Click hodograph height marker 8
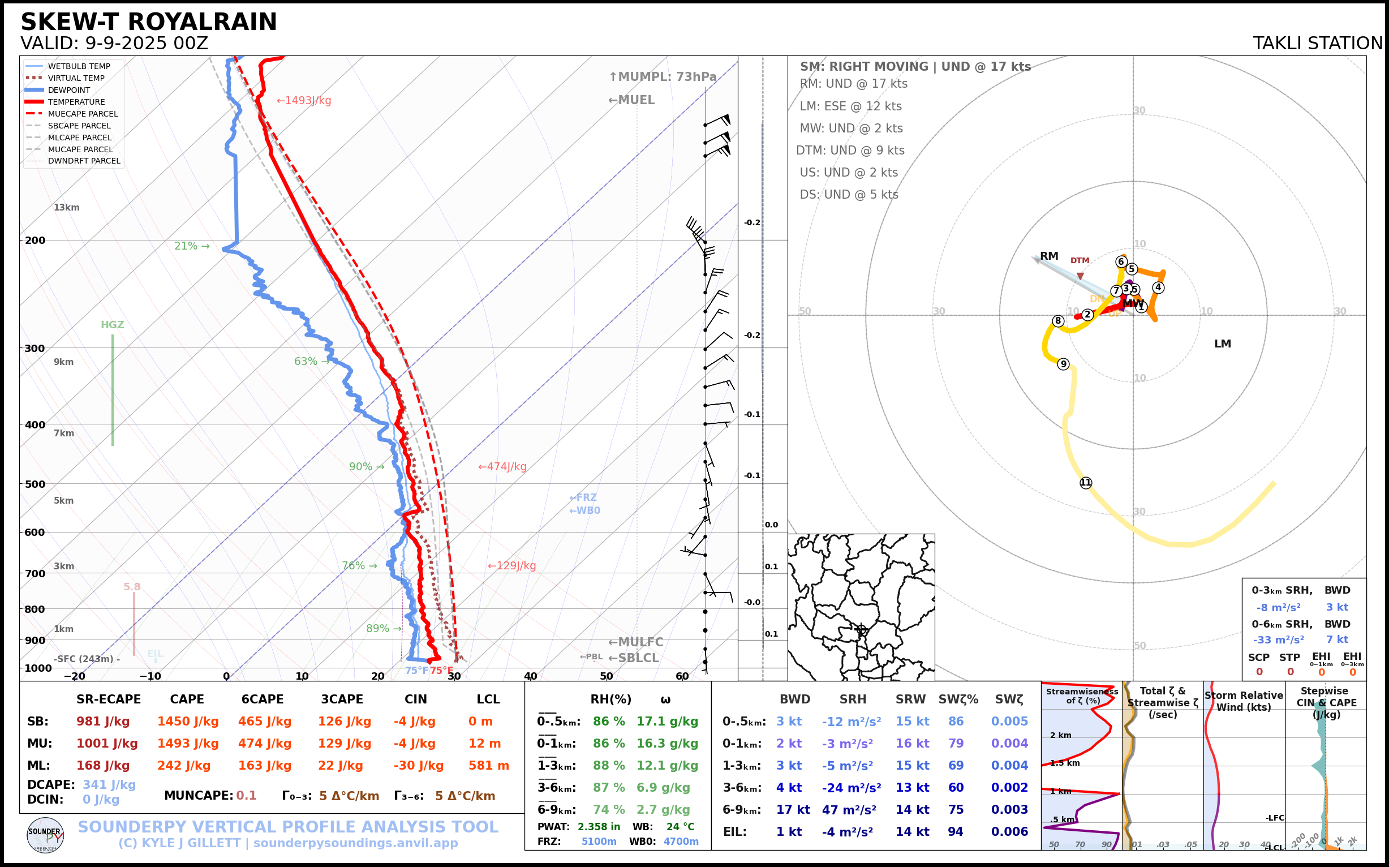The image size is (1389, 867). click(x=1058, y=321)
